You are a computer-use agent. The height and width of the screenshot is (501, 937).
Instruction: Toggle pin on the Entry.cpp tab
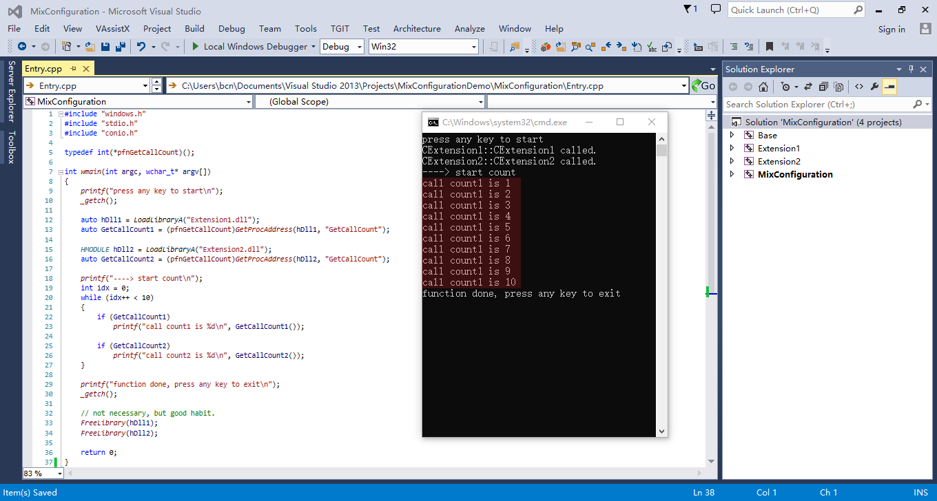point(73,69)
